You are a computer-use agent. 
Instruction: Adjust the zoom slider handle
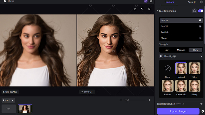[x=127, y=100]
